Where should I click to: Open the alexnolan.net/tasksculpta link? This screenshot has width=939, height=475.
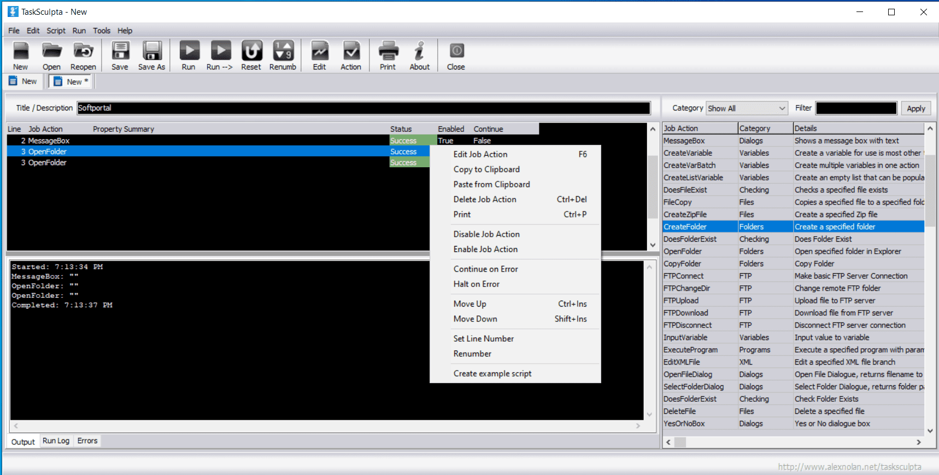pyautogui.click(x=849, y=467)
